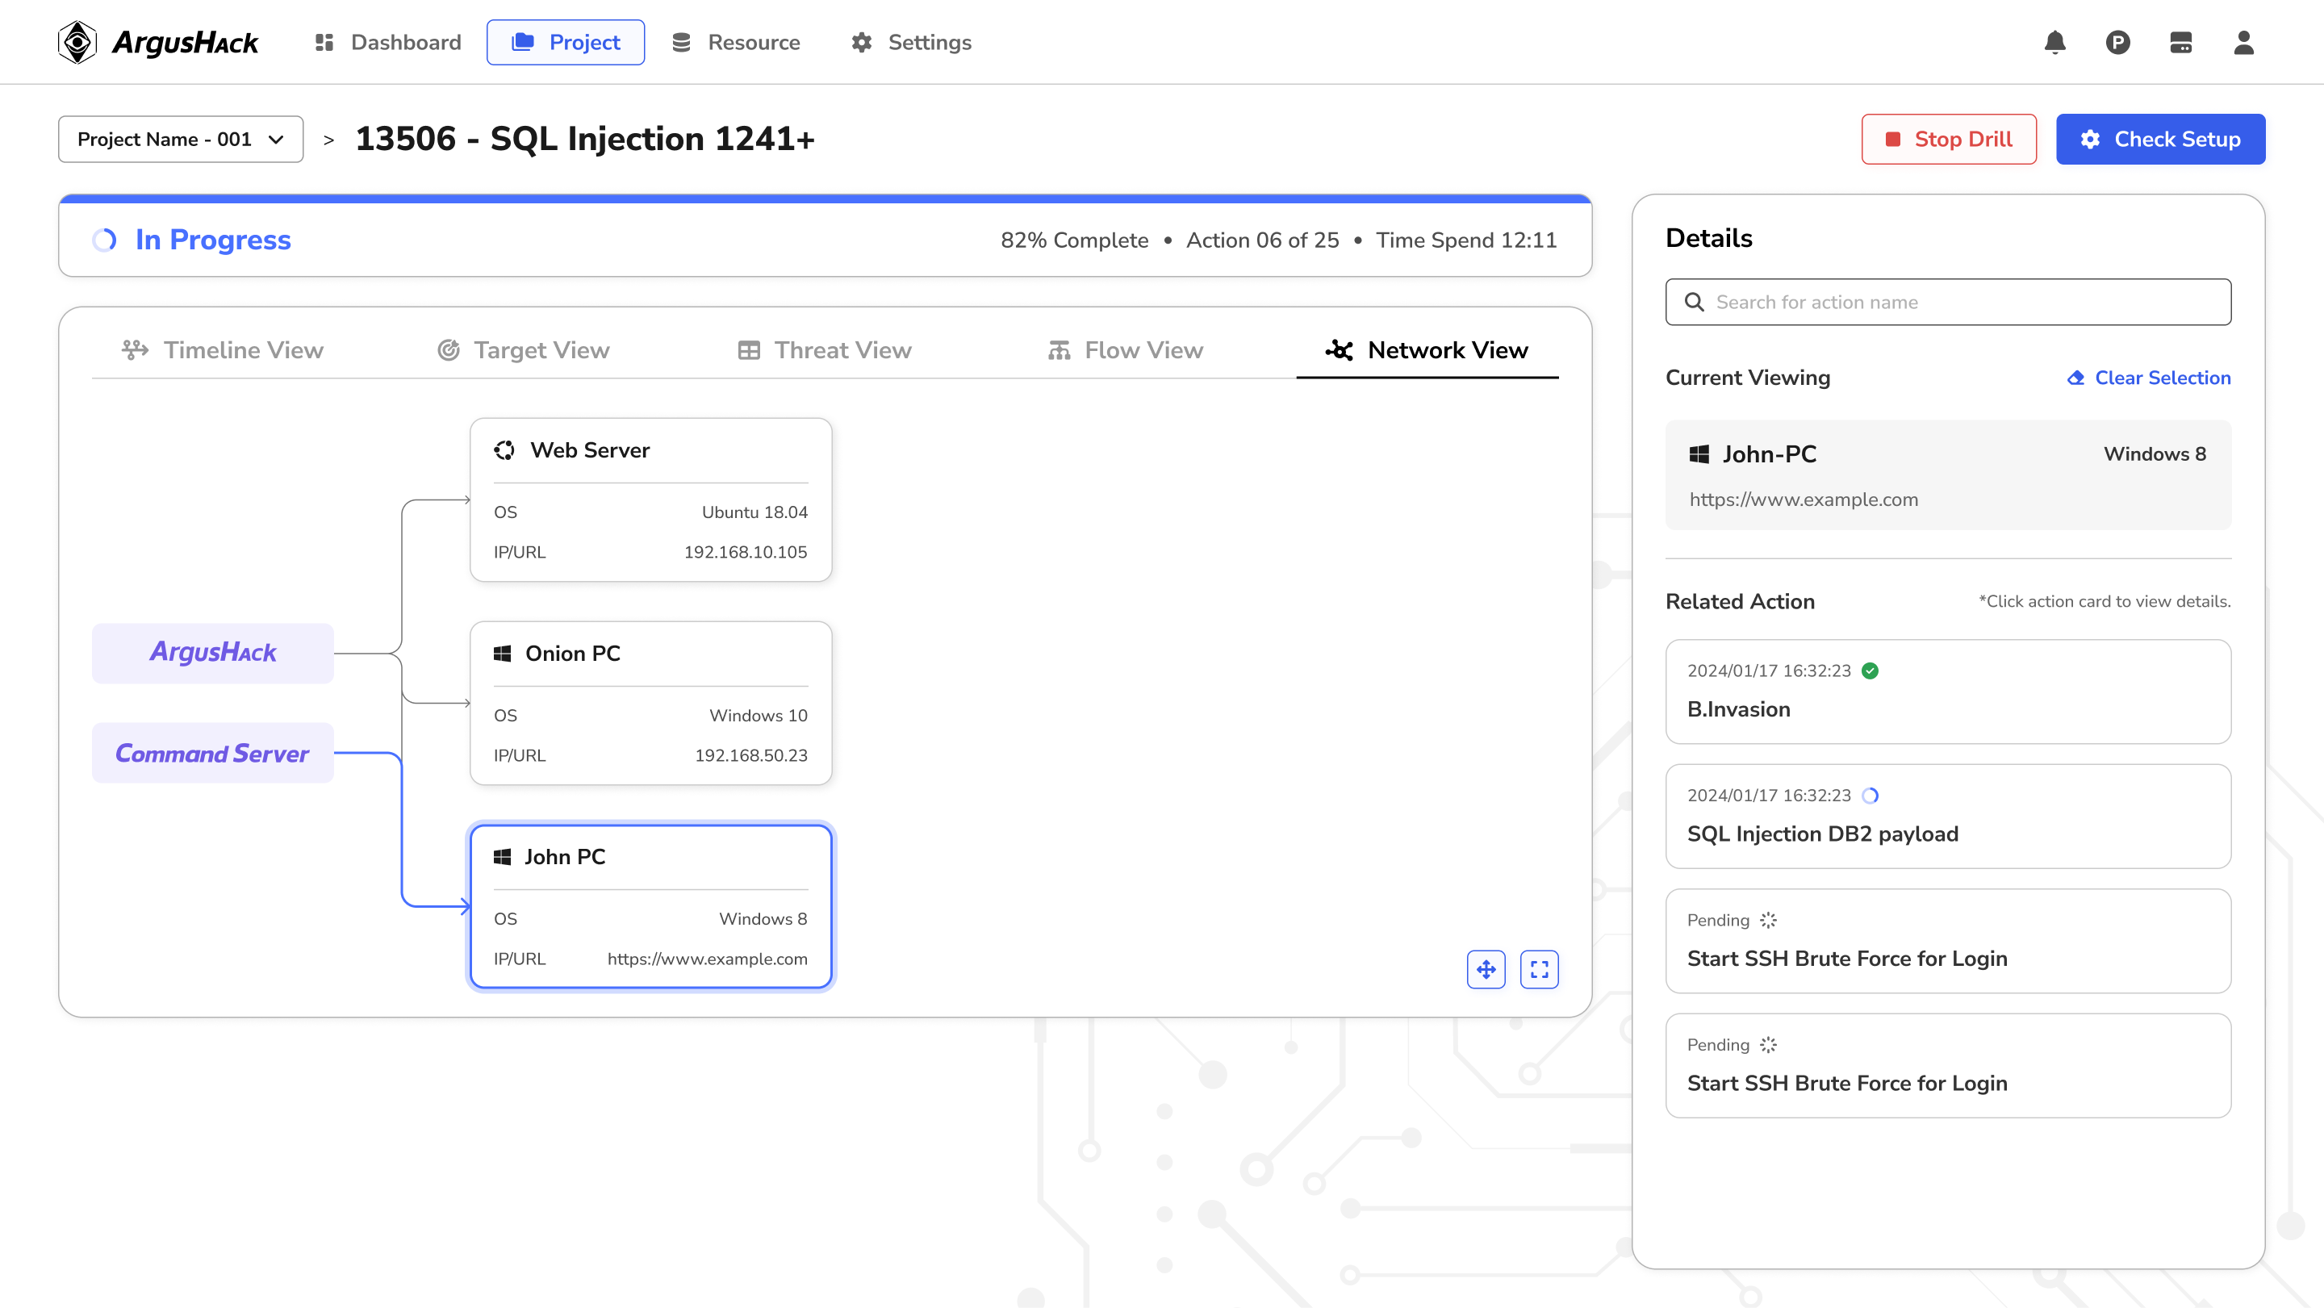Screen dimensions: 2324x1308
Task: Open the Project Name - 001 dropdown
Action: [x=181, y=139]
